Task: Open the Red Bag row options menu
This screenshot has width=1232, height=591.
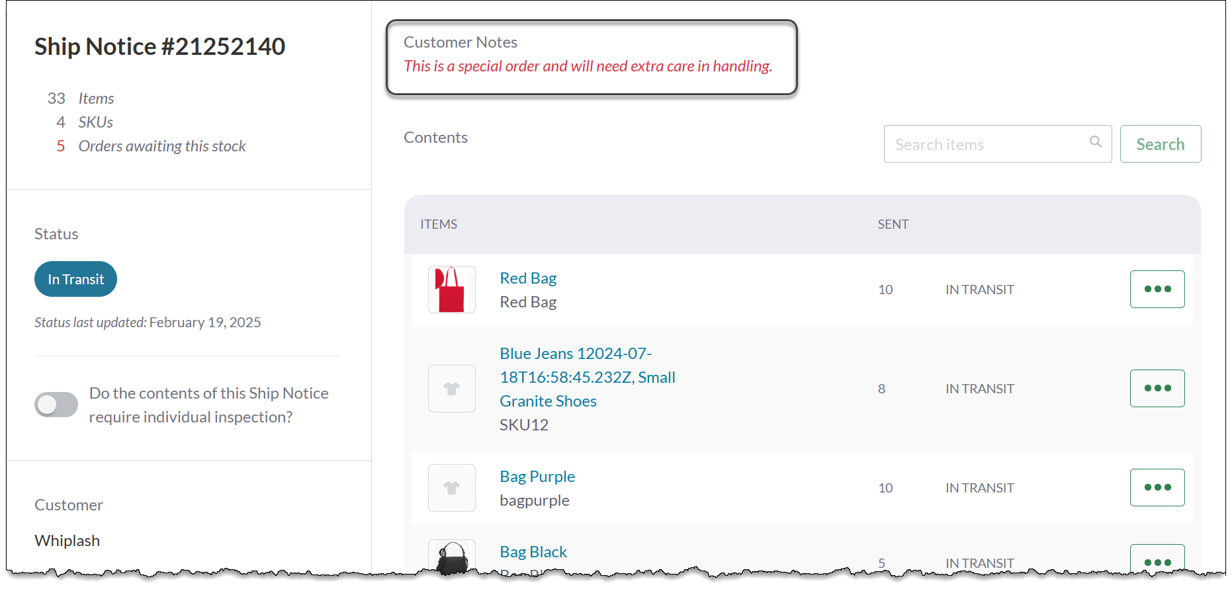Action: pyautogui.click(x=1157, y=289)
